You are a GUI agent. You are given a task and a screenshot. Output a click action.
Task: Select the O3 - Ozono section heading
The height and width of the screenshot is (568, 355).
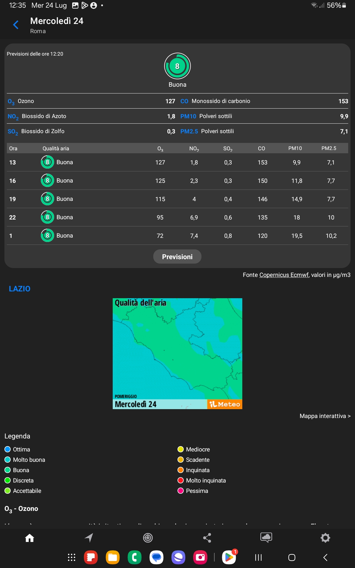pos(21,509)
